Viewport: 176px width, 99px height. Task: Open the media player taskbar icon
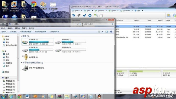[43, 96]
